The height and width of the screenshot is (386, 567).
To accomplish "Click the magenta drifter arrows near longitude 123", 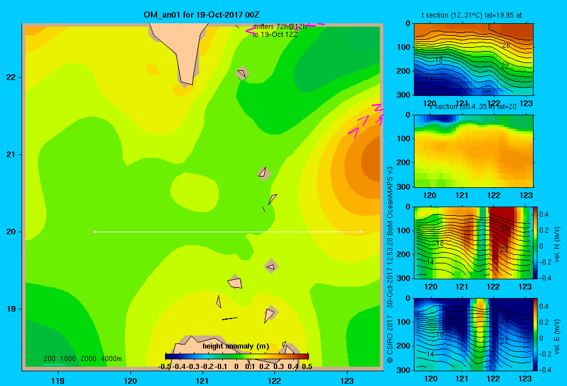I will coord(366,120).
